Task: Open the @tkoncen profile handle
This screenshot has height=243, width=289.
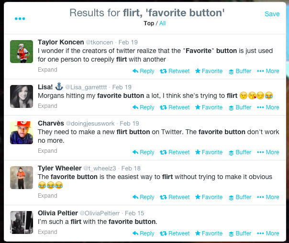Action: (100, 42)
